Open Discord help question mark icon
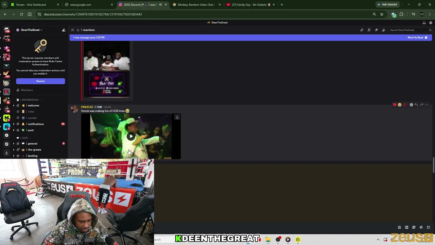Viewport: 435px width, 245px height. [x=431, y=22]
